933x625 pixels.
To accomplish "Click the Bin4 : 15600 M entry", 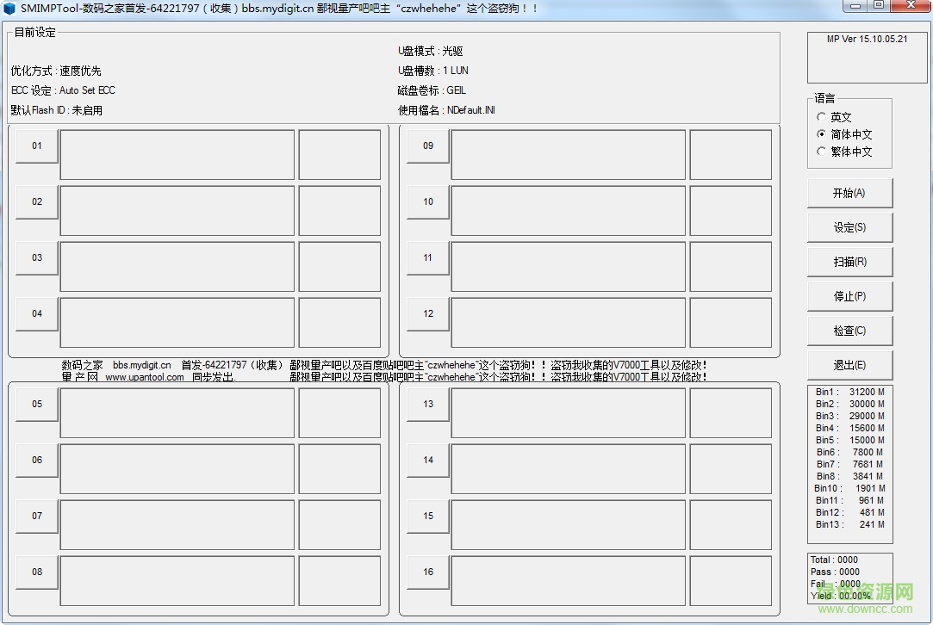I will pyautogui.click(x=849, y=428).
